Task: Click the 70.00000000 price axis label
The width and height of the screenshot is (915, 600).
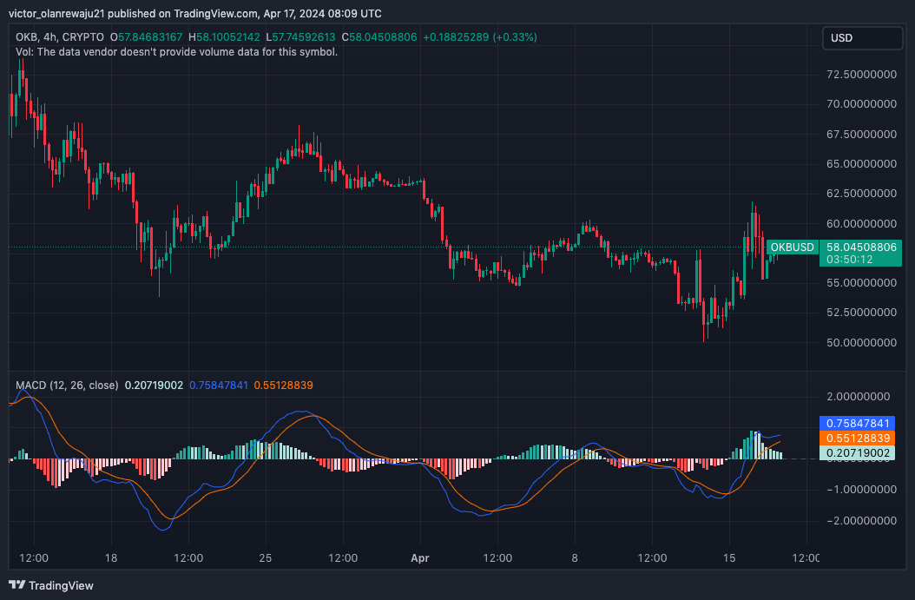Action: click(861, 104)
